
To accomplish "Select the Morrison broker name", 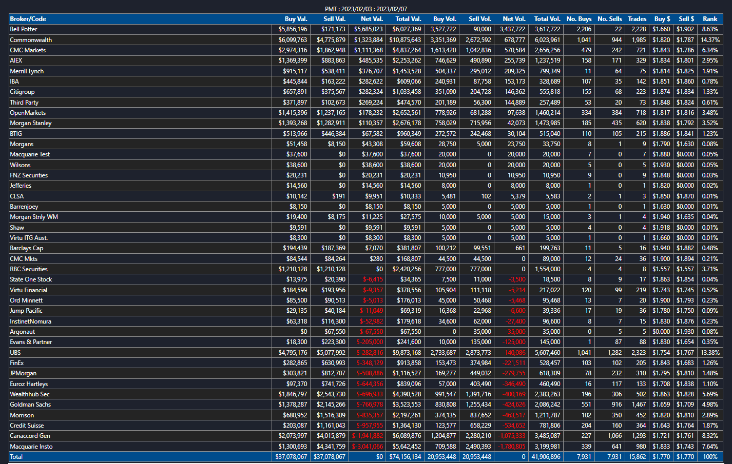I will click(x=22, y=415).
